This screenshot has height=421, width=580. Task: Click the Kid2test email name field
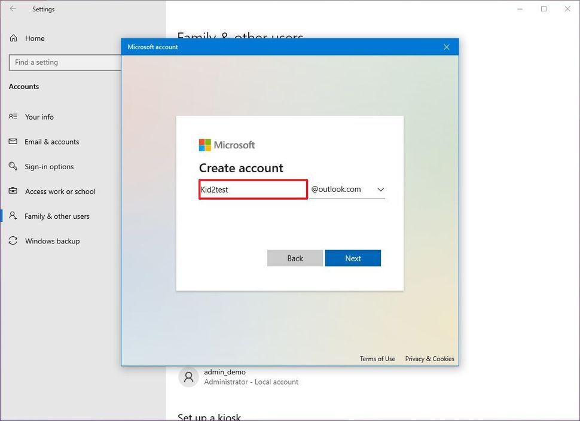pos(253,190)
